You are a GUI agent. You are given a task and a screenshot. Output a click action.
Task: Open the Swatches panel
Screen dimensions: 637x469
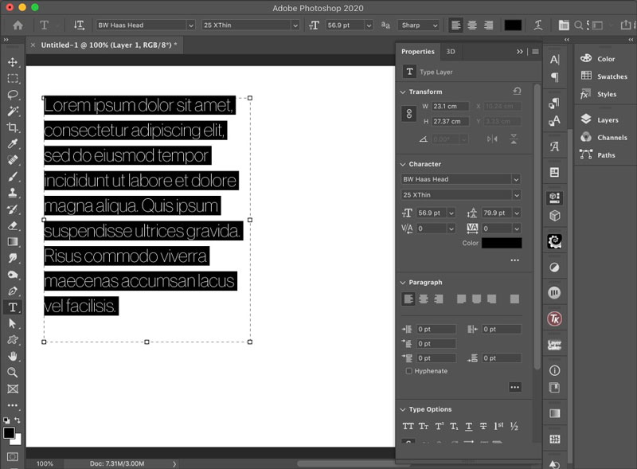click(x=612, y=76)
